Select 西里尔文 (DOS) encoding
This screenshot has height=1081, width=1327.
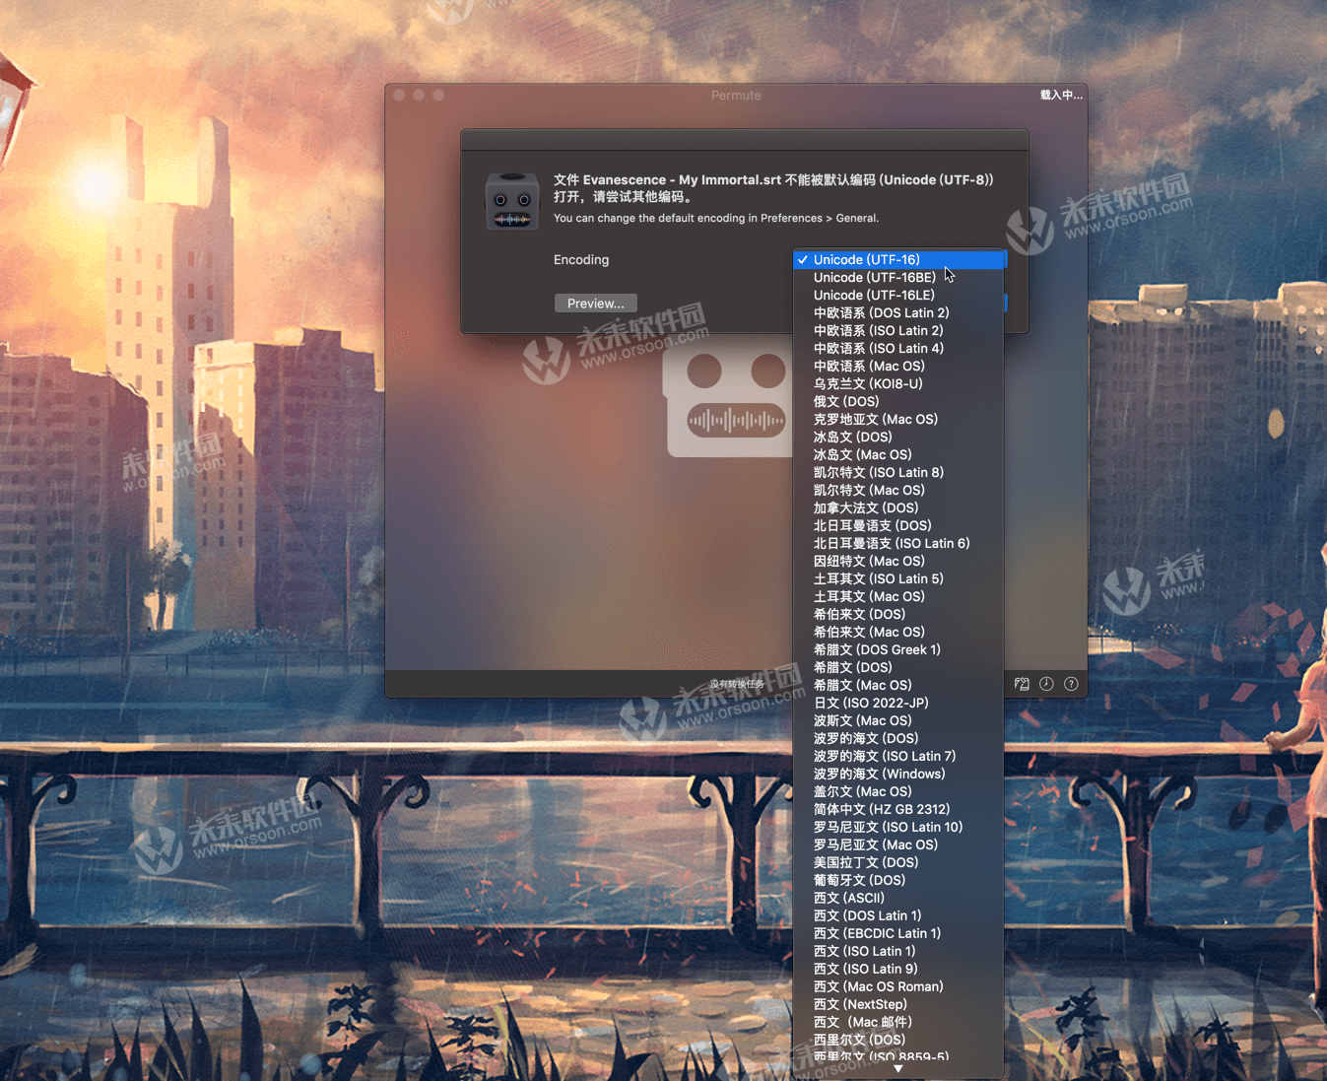898,1041
